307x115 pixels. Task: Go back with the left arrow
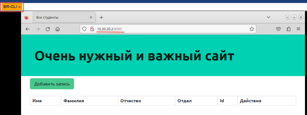28,29
